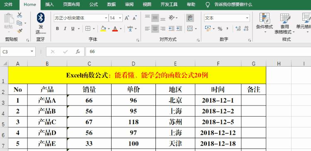This screenshot has width=311, height=151.
Task: Select the Format Painter brush icon
Action: click(x=19, y=31)
